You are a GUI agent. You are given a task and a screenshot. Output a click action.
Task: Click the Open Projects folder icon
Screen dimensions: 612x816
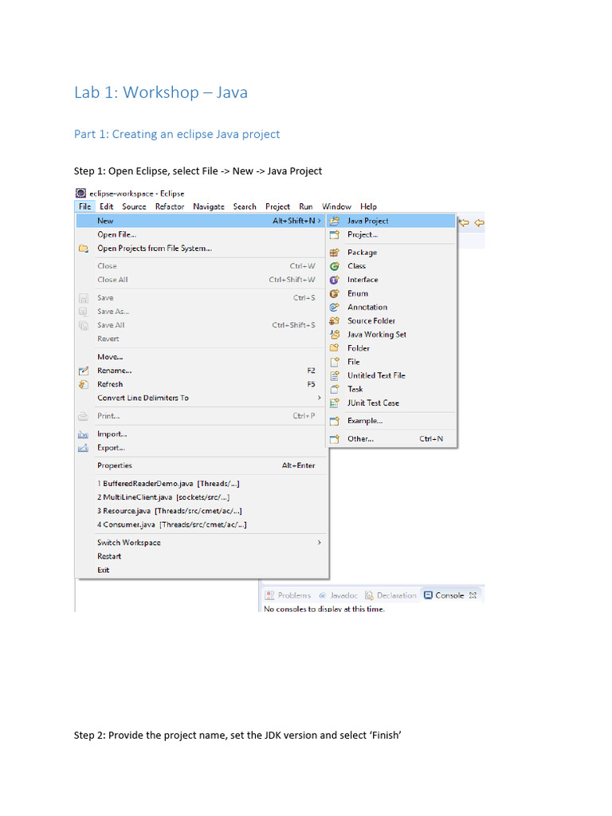click(83, 249)
